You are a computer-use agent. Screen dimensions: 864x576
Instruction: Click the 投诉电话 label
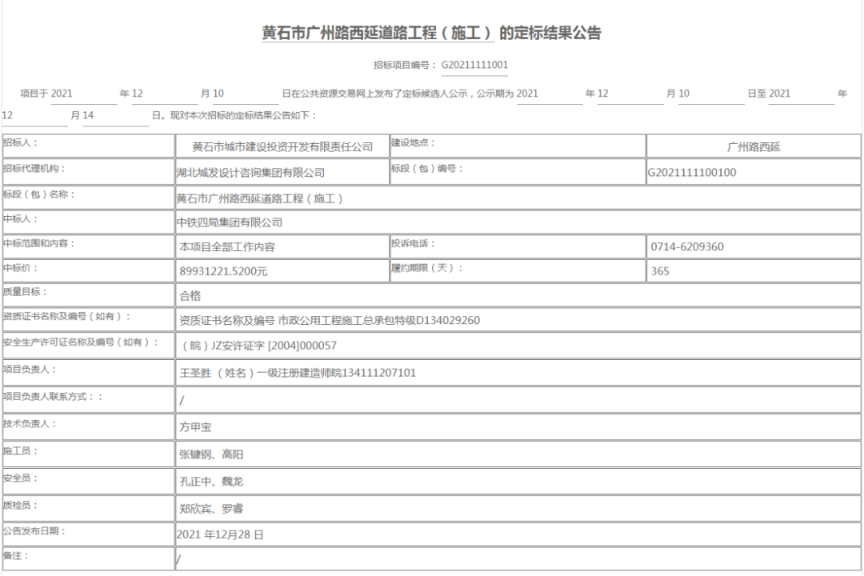coord(414,243)
